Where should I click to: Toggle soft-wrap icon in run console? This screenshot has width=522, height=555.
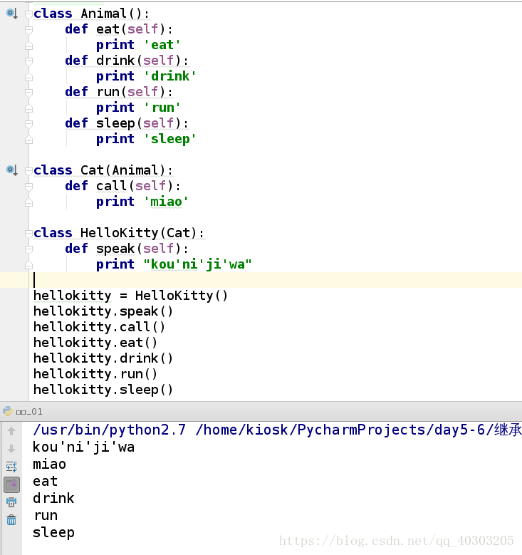coord(11,467)
